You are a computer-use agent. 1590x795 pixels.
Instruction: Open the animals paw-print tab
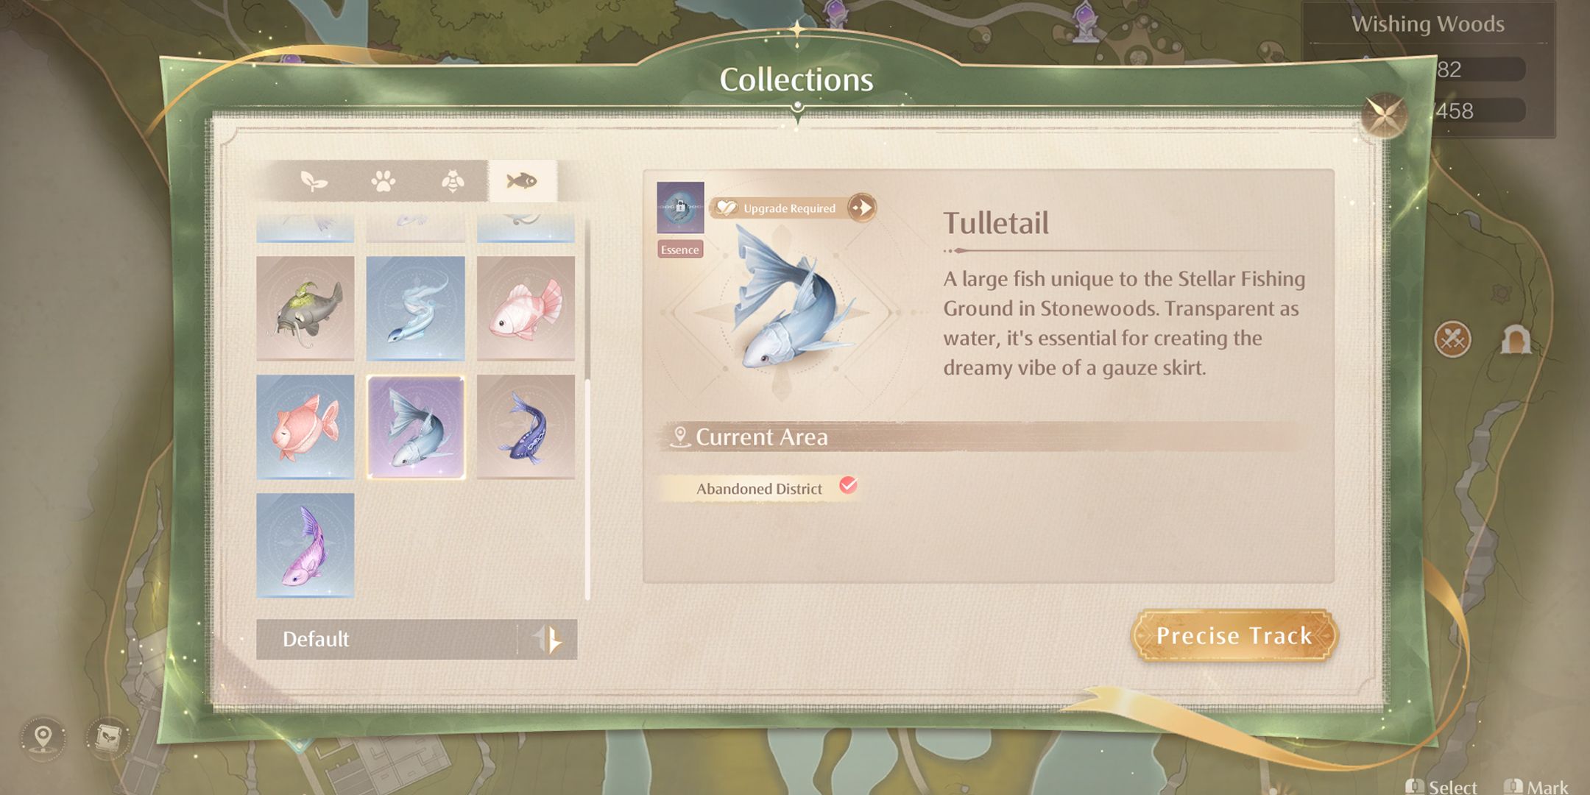pyautogui.click(x=383, y=181)
